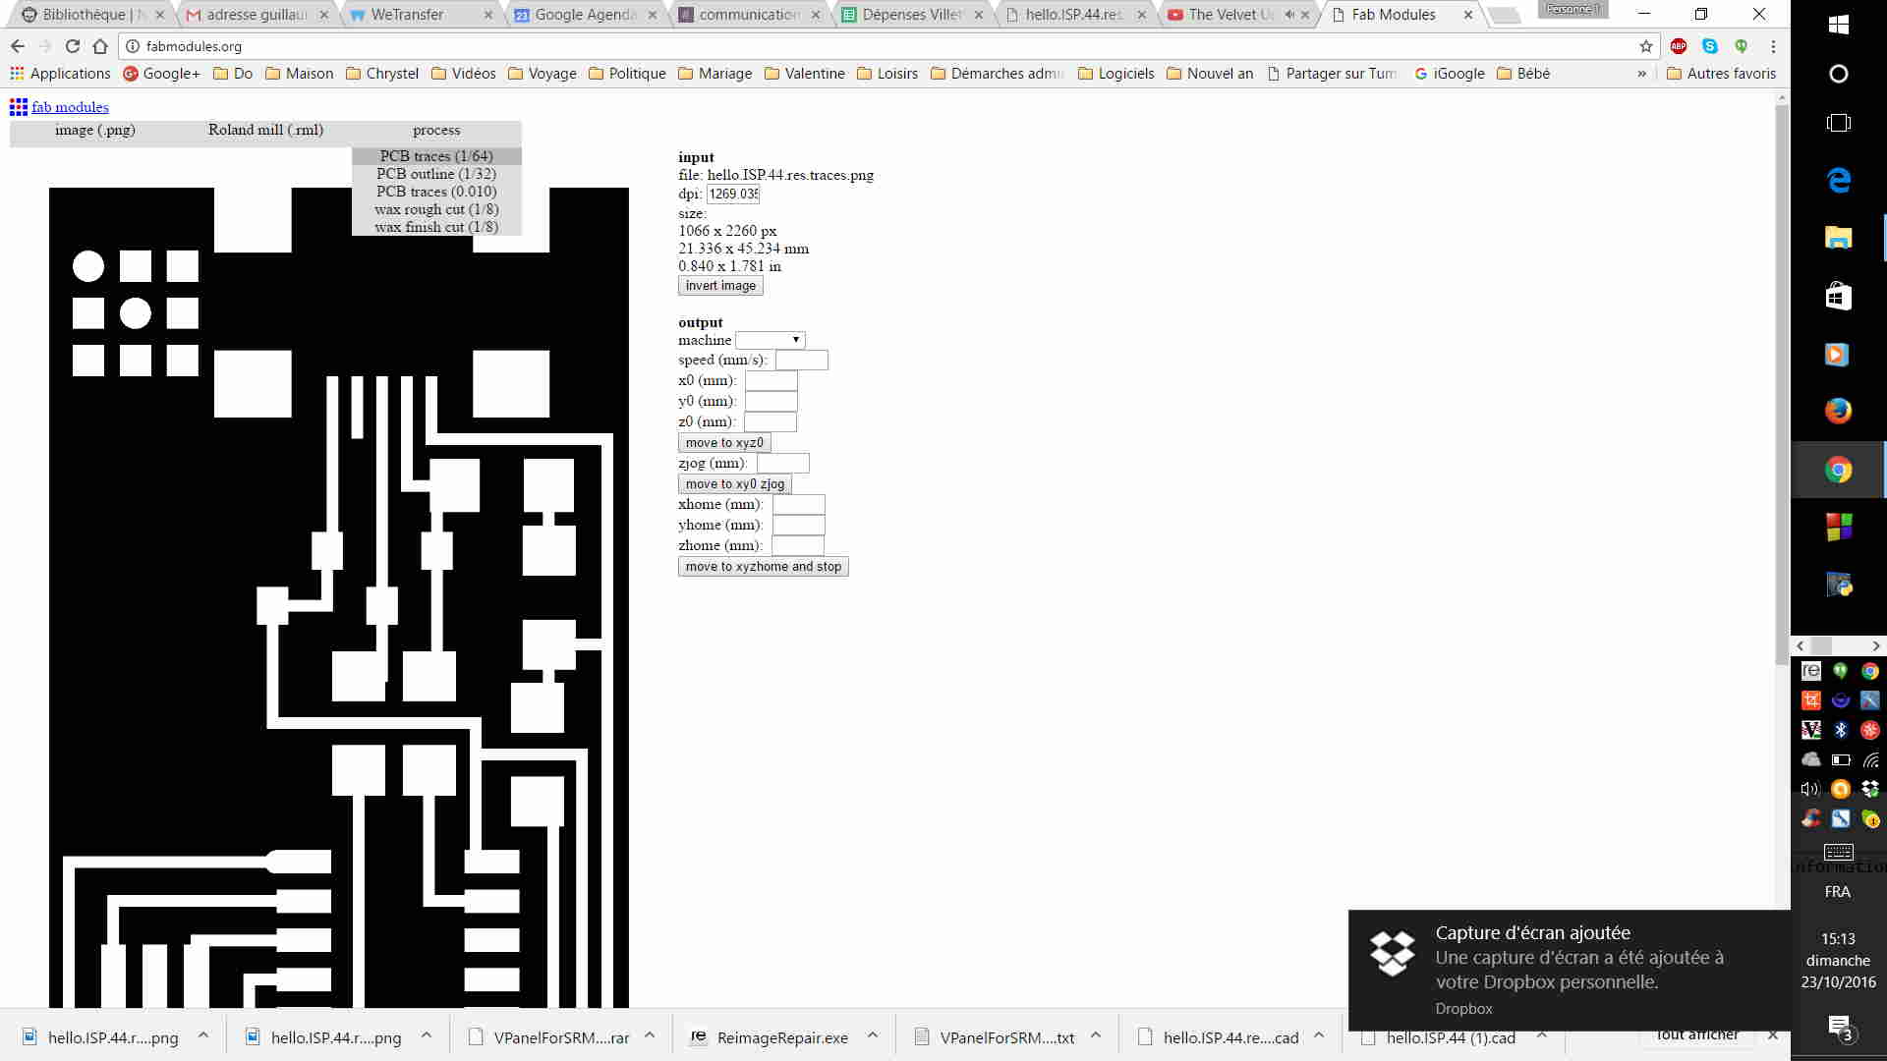Click Windows Start button
Screen dimensions: 1887x1061
pyautogui.click(x=1838, y=25)
